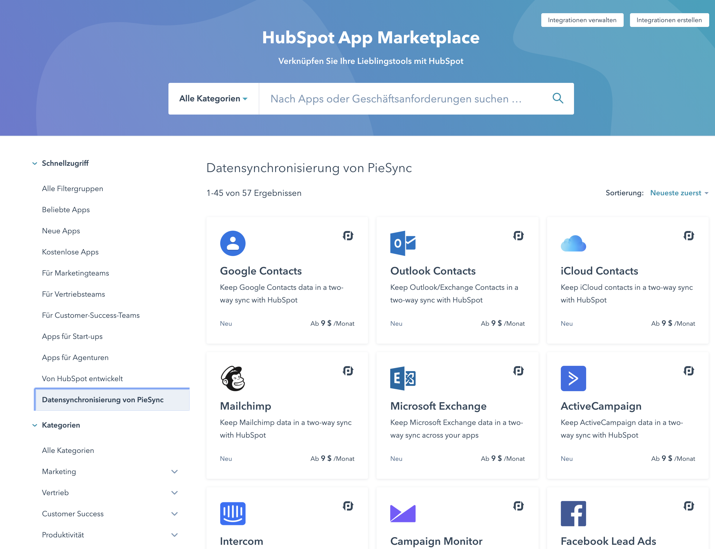Viewport: 715px width, 549px height.
Task: Expand the Vertrieb category chevron
Action: pos(175,493)
